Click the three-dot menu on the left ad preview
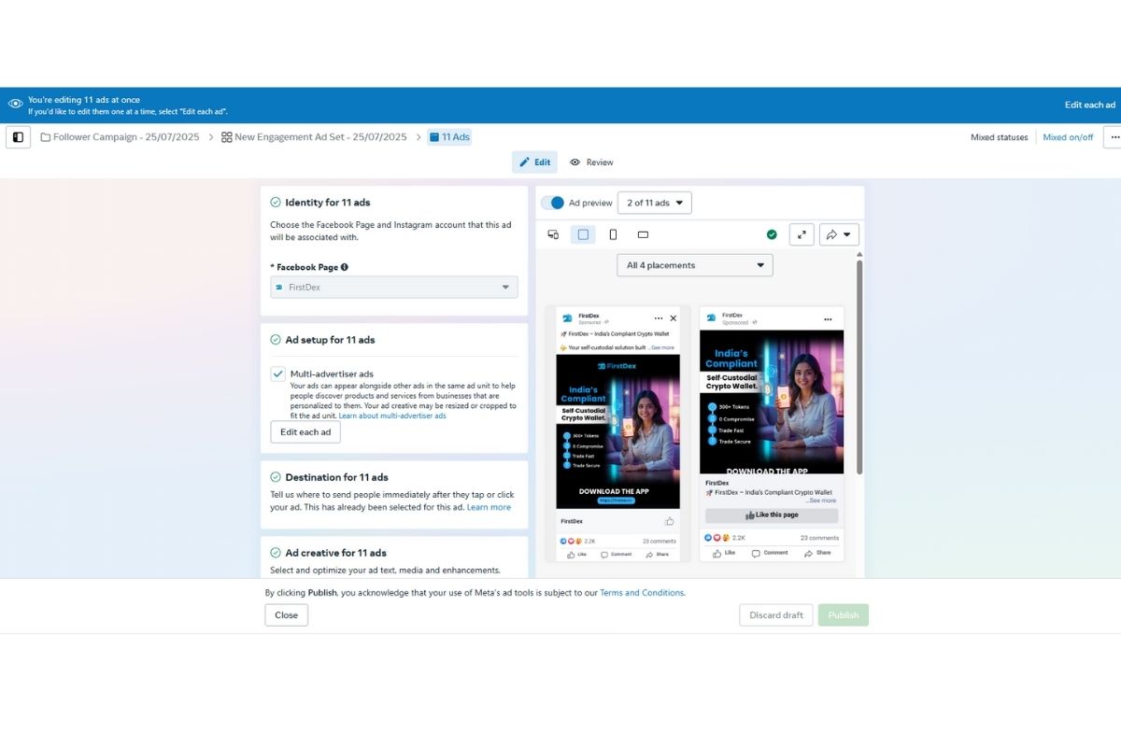The image size is (1121, 747). pyautogui.click(x=659, y=318)
